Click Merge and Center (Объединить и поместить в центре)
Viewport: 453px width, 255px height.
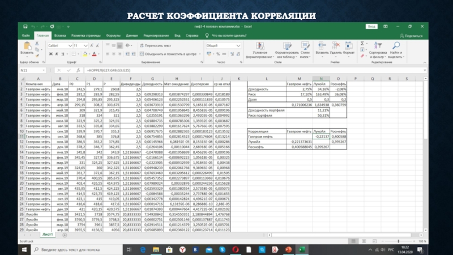coord(168,54)
